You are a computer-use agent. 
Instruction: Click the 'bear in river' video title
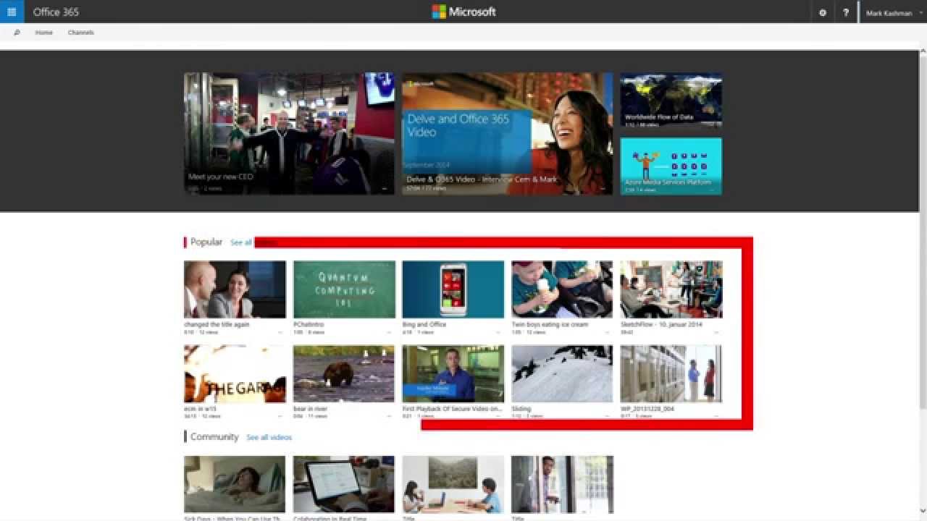[x=311, y=409]
